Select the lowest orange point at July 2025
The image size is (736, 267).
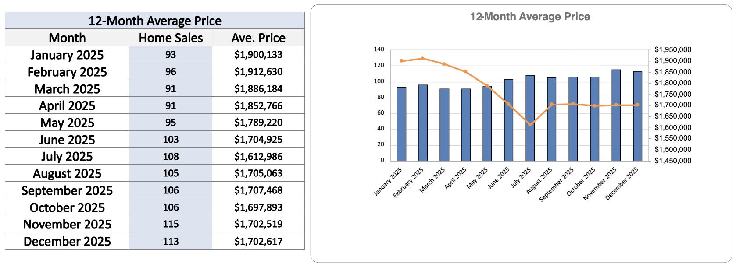pyautogui.click(x=530, y=125)
